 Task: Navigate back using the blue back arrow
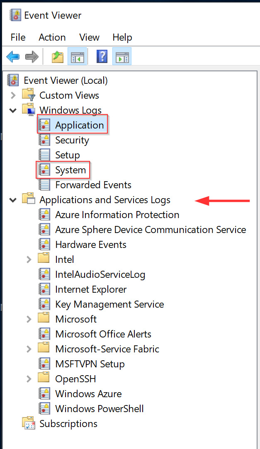(x=12, y=56)
